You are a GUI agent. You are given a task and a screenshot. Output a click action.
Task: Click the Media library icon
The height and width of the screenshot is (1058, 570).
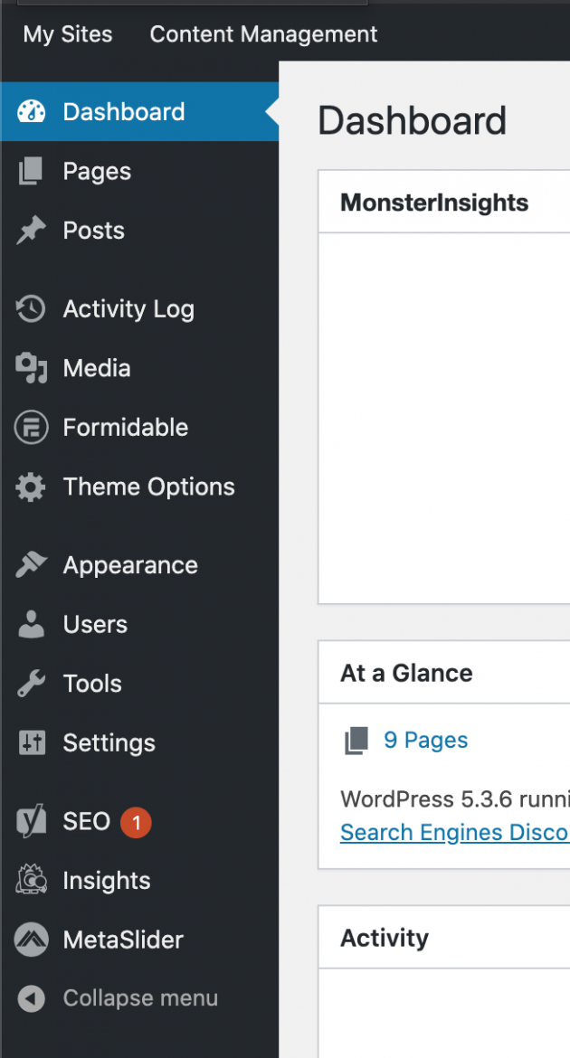coord(29,368)
